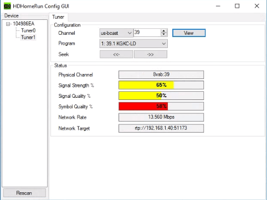Maximize the HDHomeRun Config GUI window
267x200 pixels.
click(237, 6)
